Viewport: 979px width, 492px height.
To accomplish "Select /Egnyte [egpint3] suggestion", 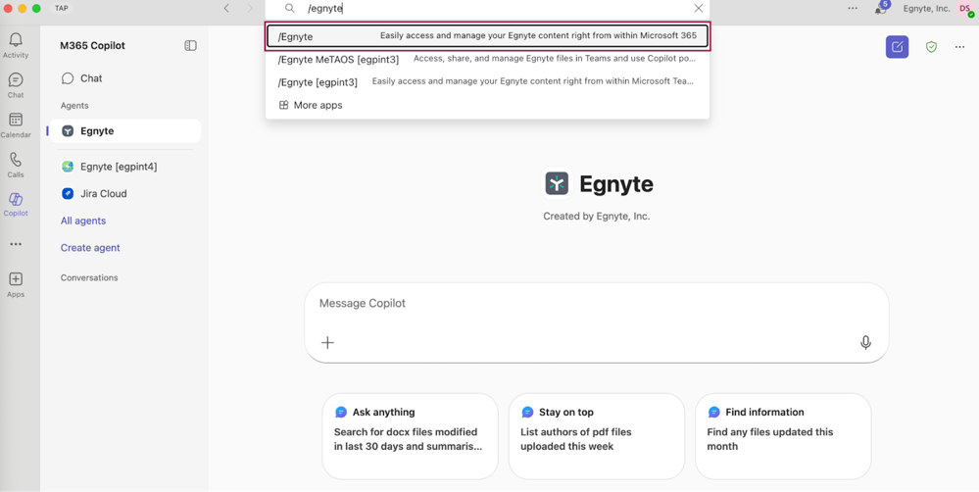I will coord(487,81).
